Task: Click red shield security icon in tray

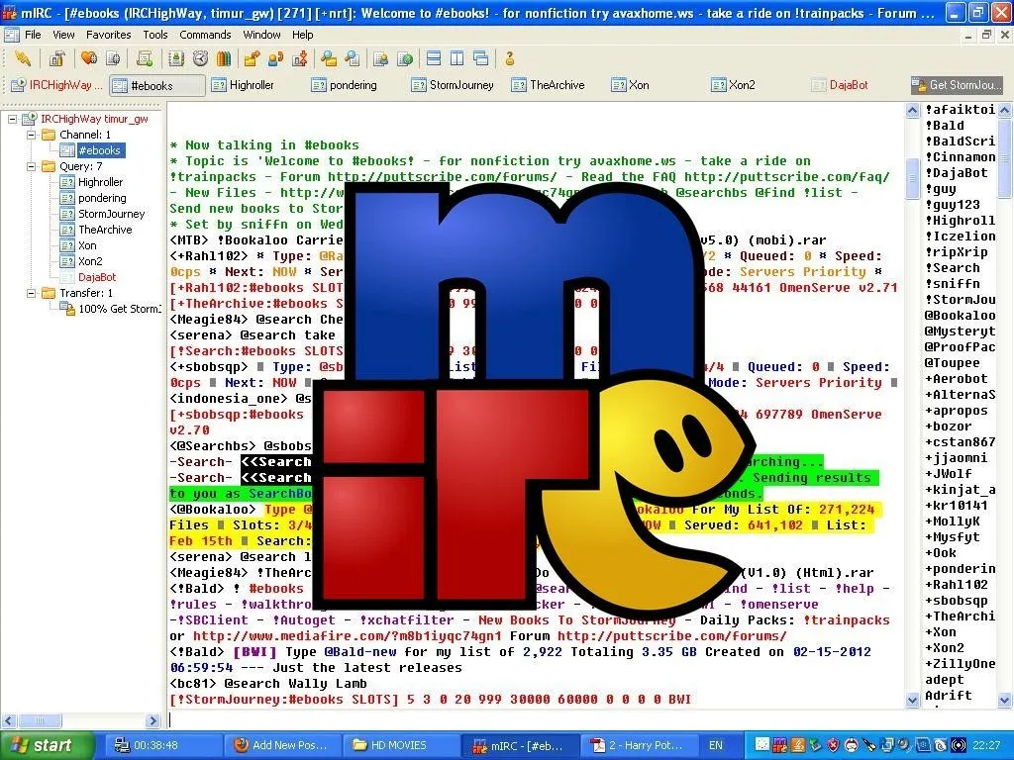Action: pos(834,745)
